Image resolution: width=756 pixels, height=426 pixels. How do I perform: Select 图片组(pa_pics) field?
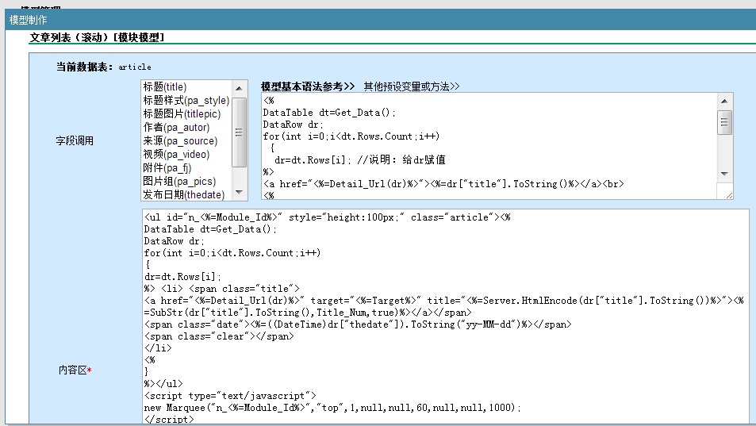[x=178, y=182]
